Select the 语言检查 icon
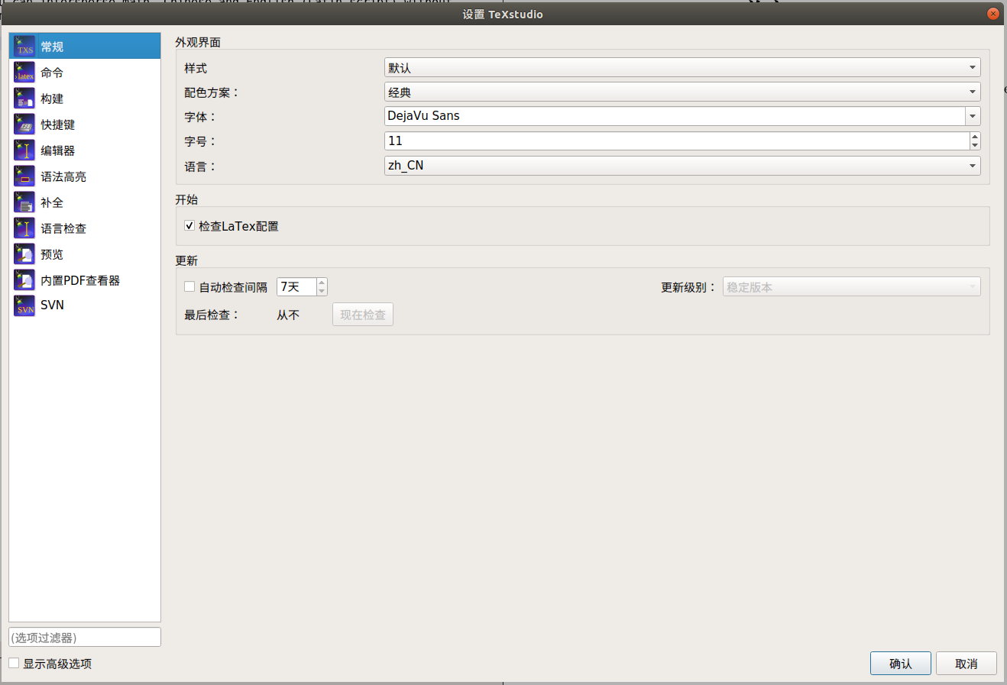Image resolution: width=1007 pixels, height=685 pixels. (24, 228)
